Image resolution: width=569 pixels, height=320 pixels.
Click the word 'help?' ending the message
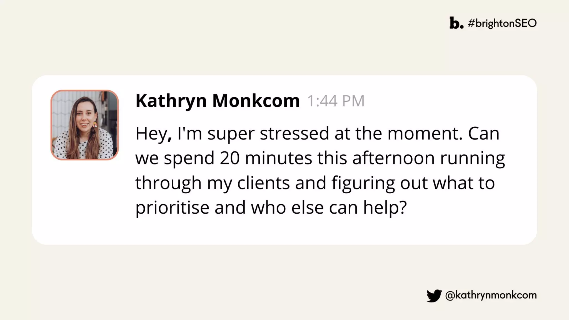(385, 207)
